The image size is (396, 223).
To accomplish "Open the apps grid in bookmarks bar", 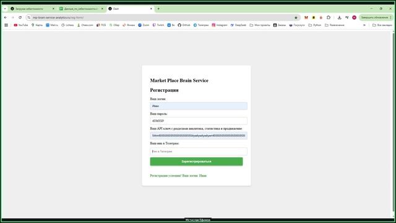I will 6,25.
